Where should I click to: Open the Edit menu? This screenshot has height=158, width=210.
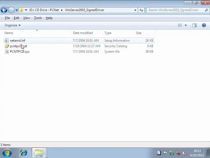[17, 18]
